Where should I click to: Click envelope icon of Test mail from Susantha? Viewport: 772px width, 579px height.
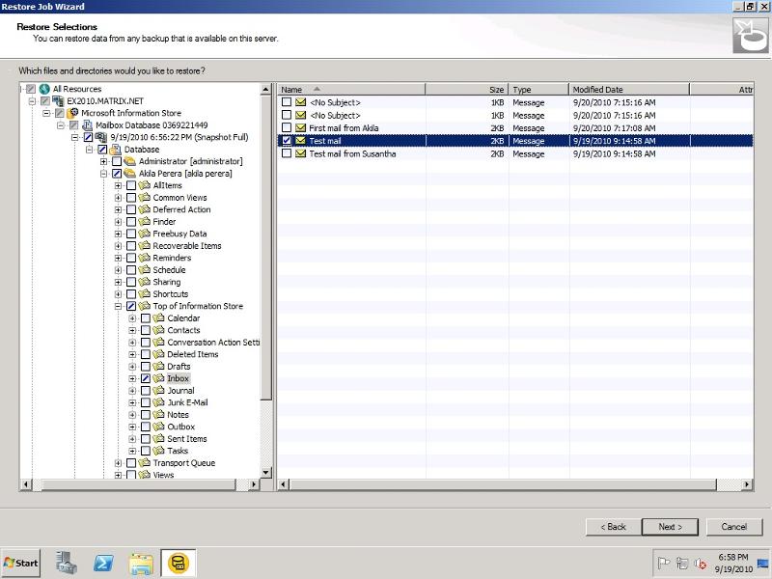click(300, 153)
